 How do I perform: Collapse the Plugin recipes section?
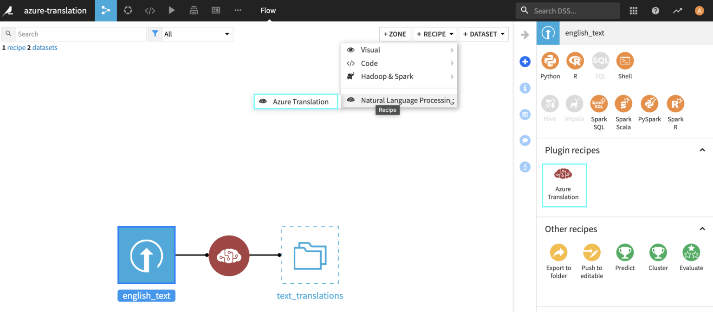702,150
